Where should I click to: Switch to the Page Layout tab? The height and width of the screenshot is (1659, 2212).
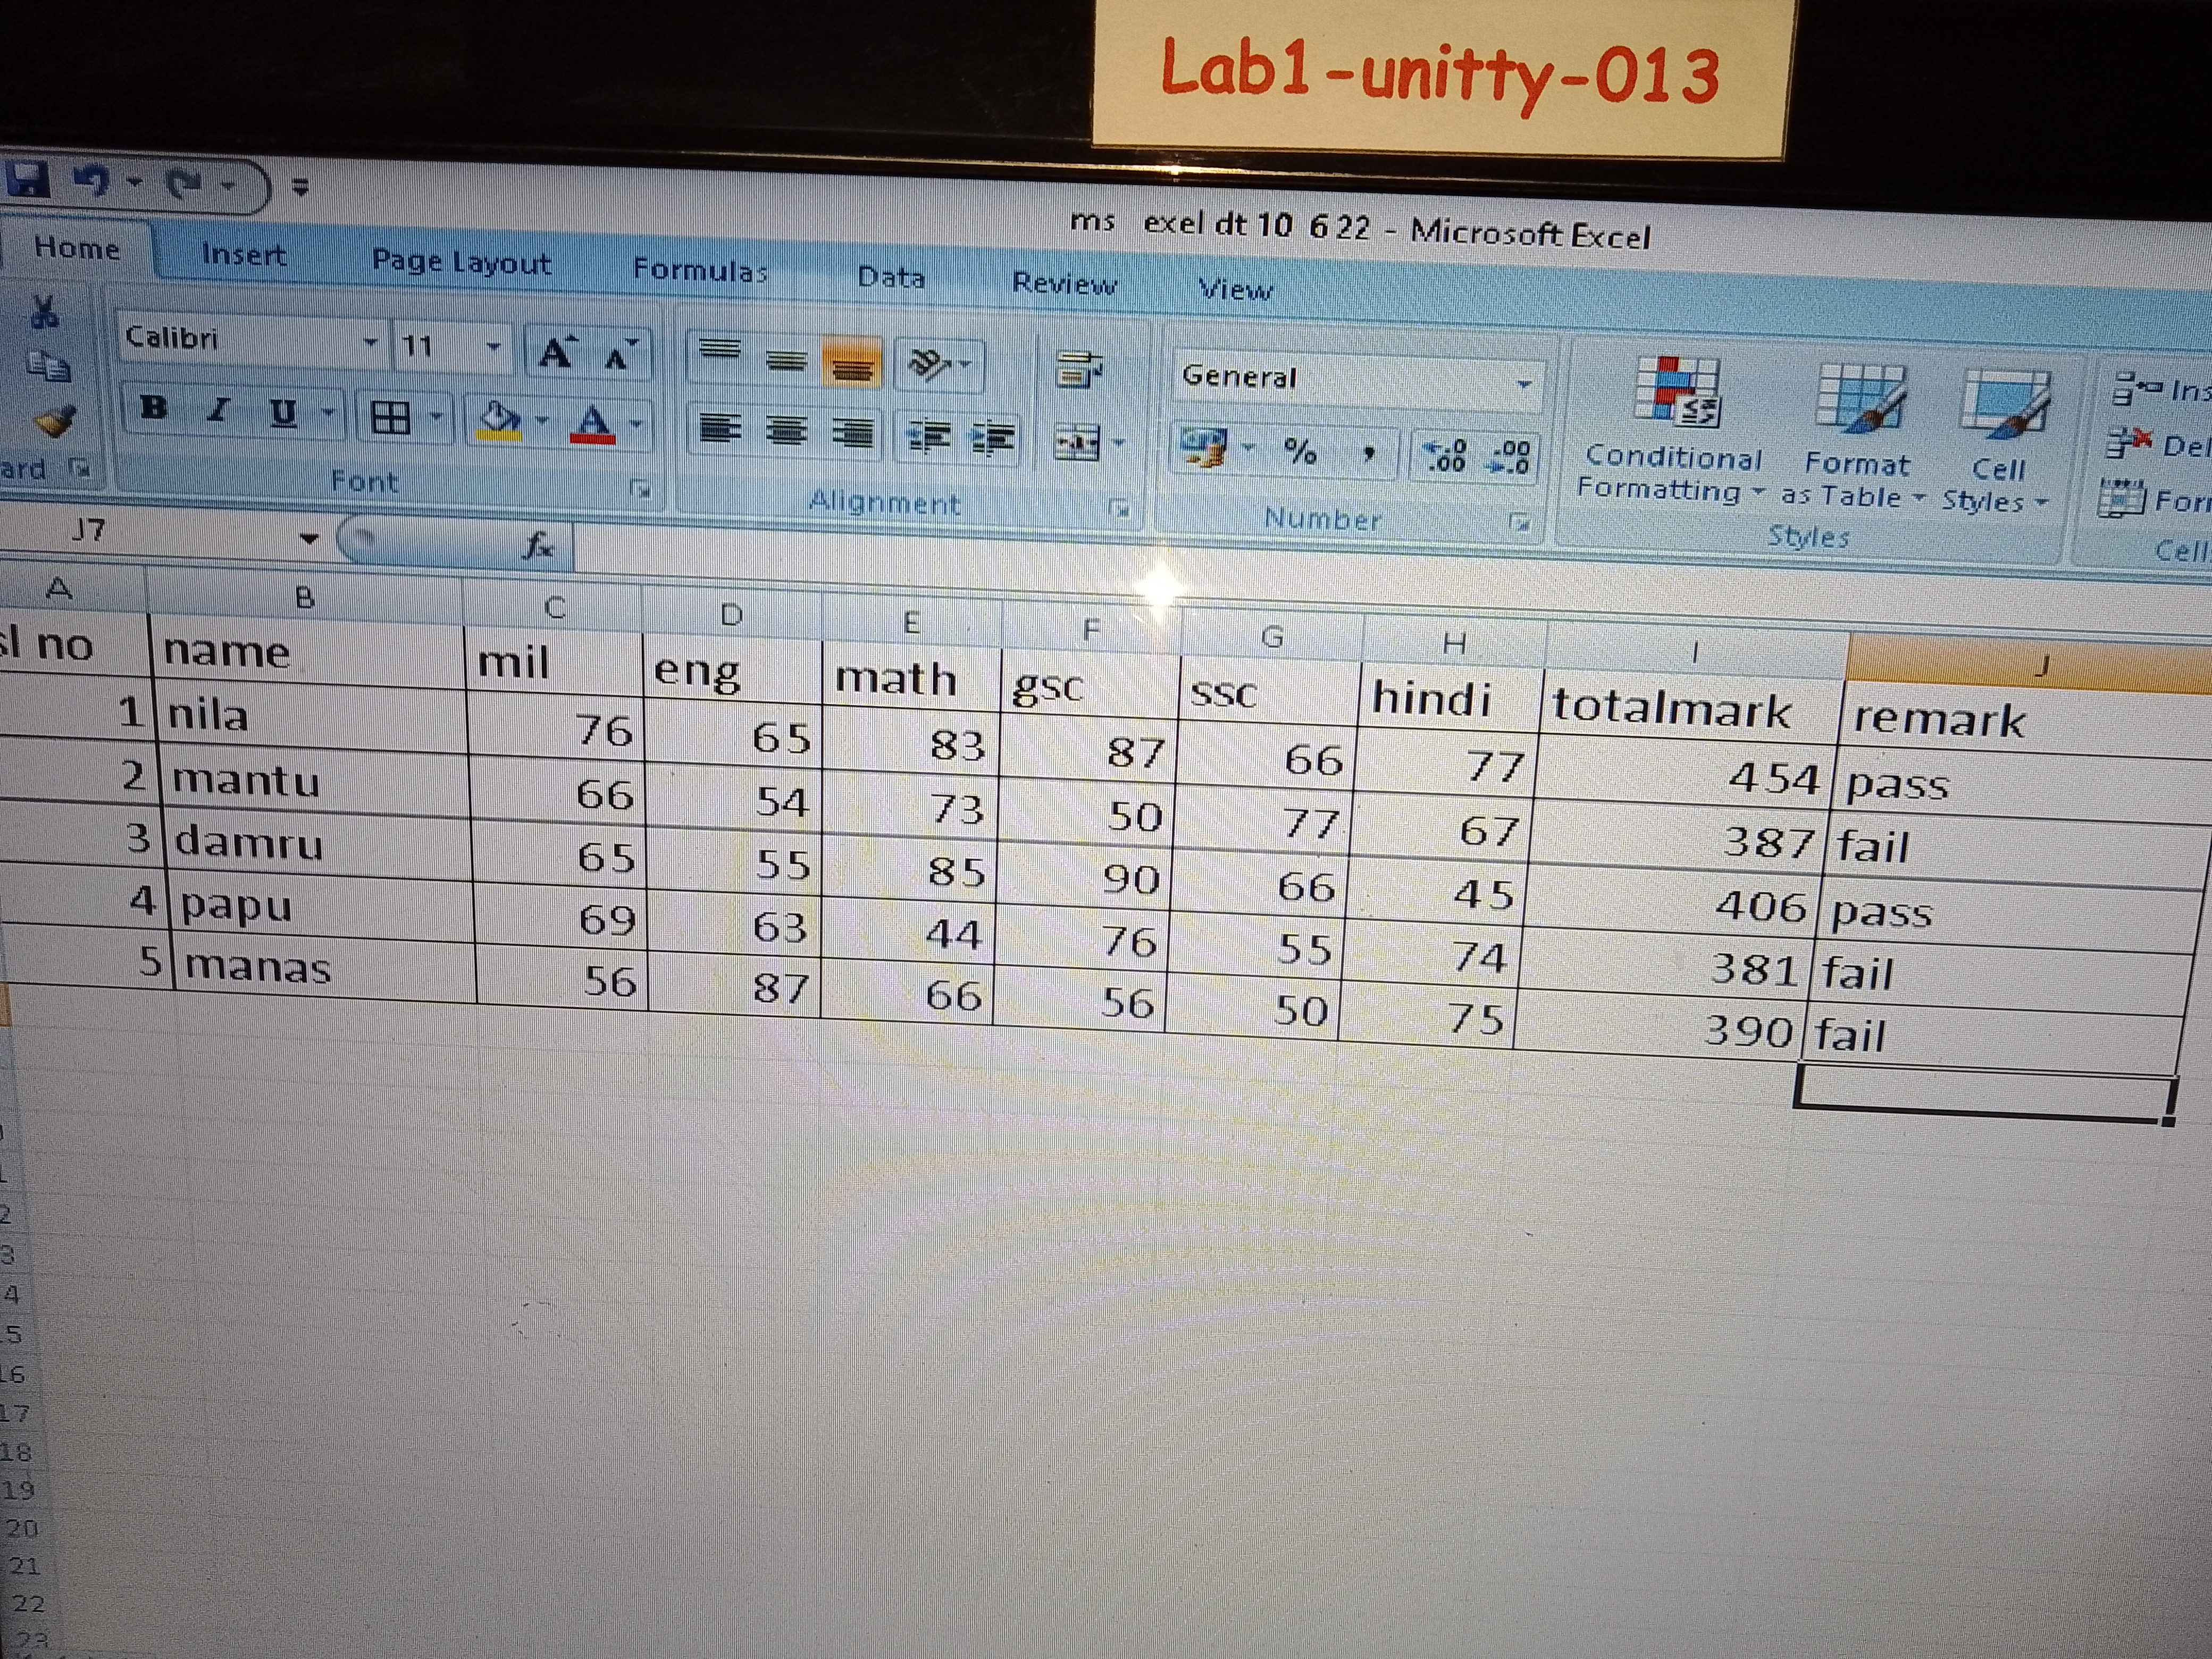click(x=461, y=263)
